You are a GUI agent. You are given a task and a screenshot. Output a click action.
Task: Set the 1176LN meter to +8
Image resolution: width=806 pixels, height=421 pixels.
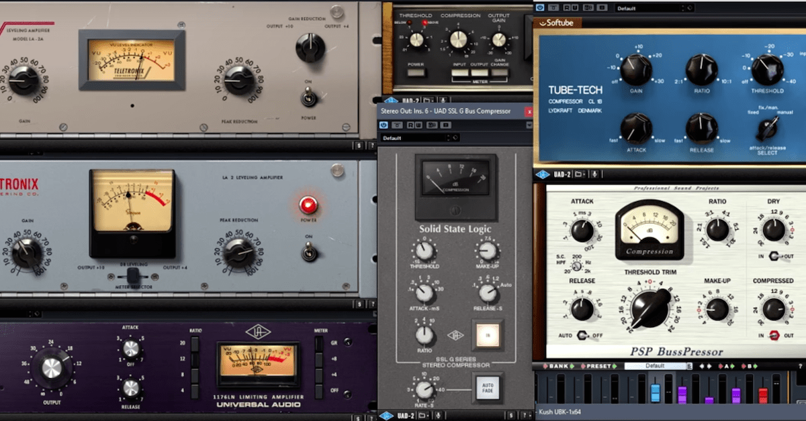(319, 360)
